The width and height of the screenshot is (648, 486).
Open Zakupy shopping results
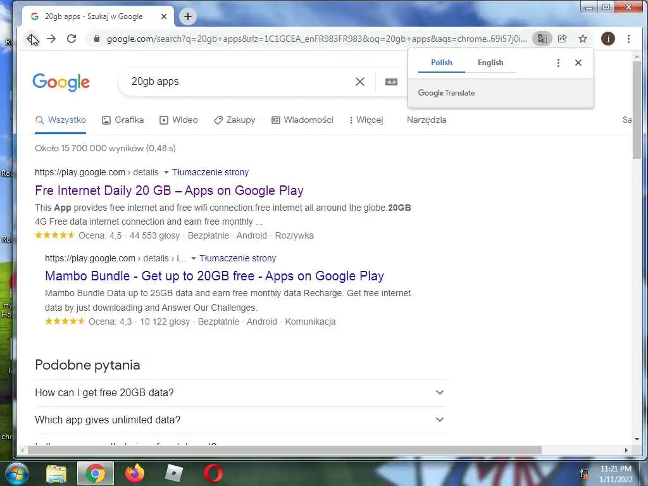234,120
